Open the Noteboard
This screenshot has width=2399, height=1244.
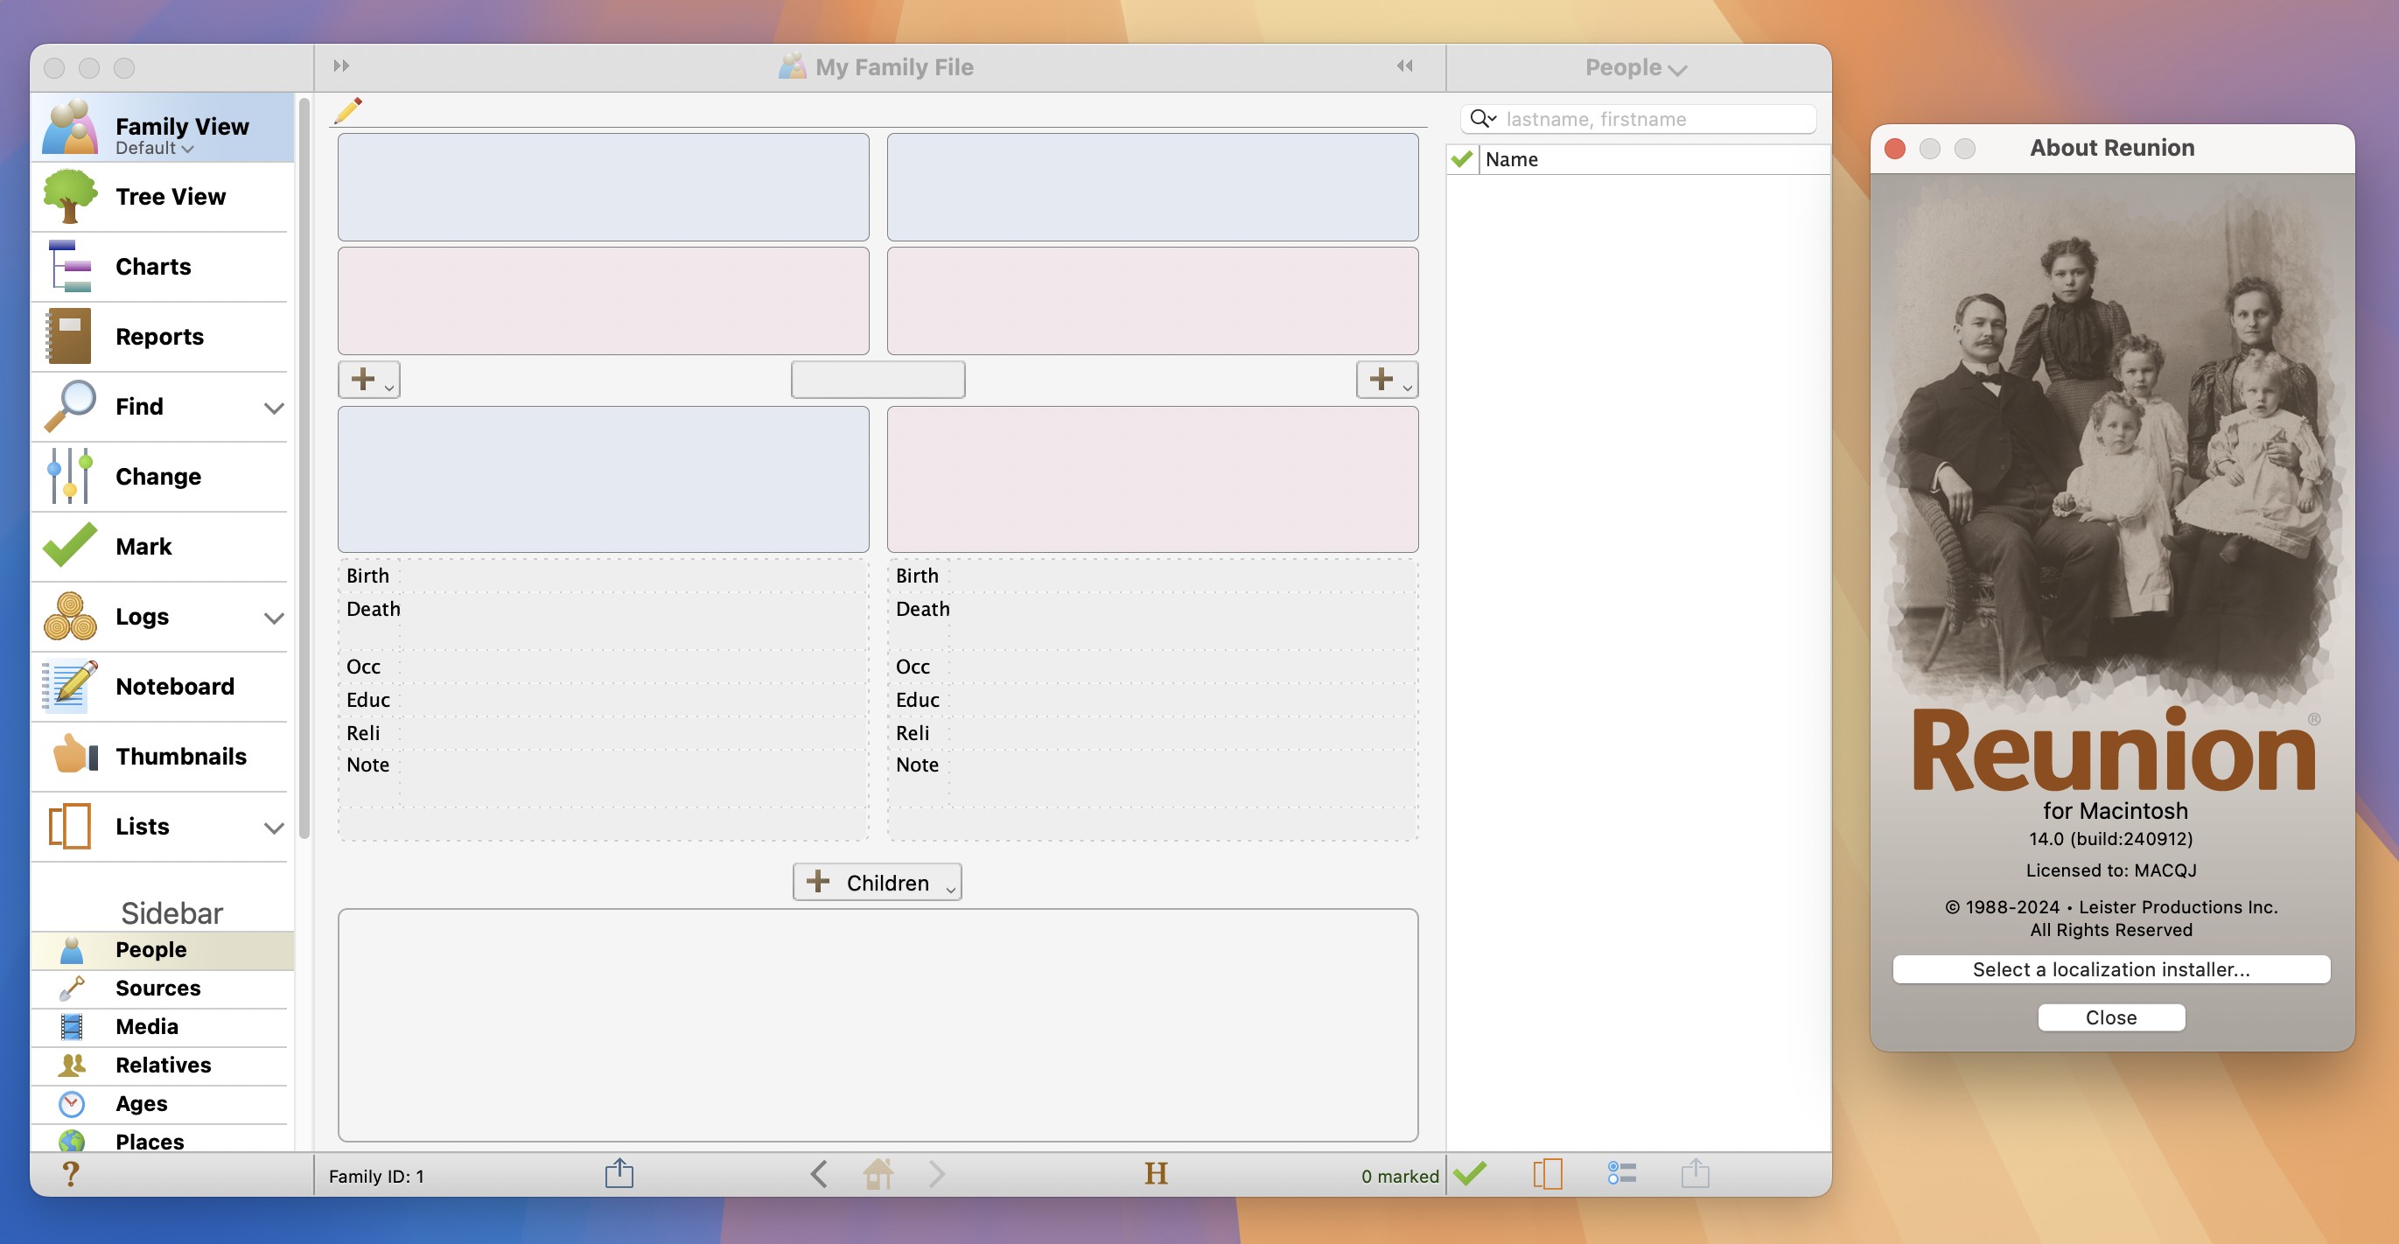pyautogui.click(x=163, y=686)
